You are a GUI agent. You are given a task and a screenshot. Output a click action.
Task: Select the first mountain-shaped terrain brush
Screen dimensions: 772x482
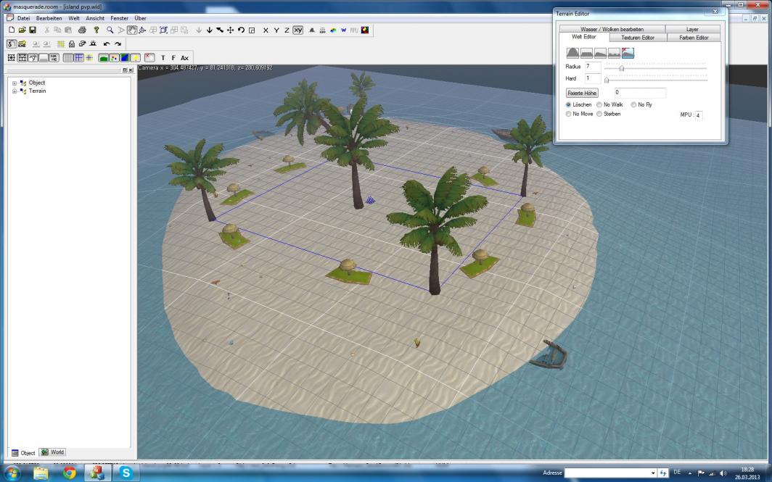click(572, 53)
